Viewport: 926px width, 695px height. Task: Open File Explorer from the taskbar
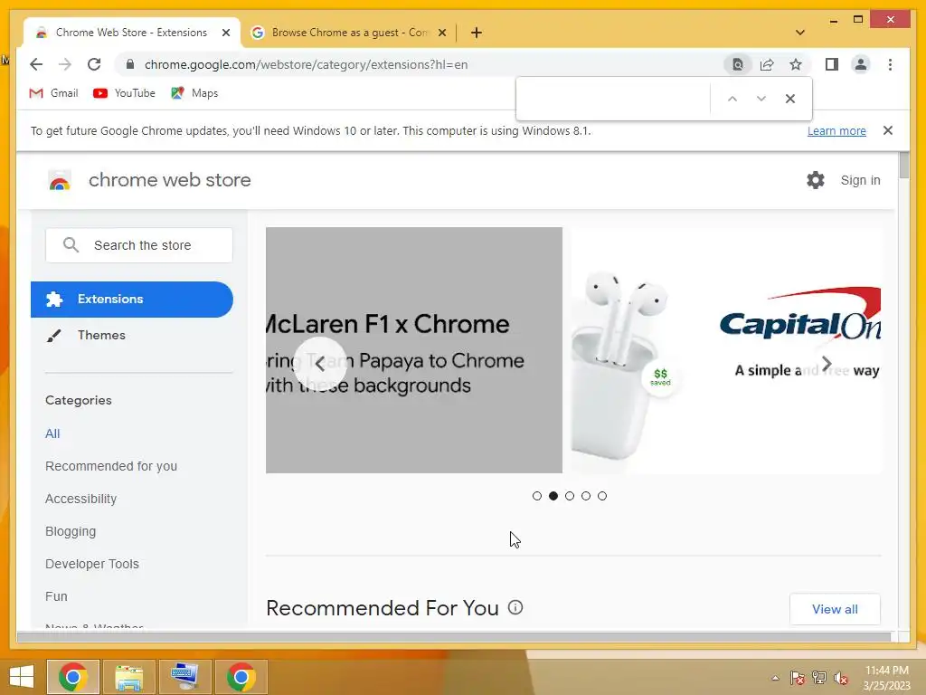pyautogui.click(x=128, y=677)
